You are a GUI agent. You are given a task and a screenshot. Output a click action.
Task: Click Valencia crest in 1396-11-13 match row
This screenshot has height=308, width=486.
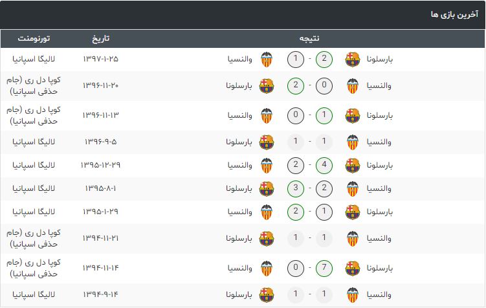(x=267, y=116)
